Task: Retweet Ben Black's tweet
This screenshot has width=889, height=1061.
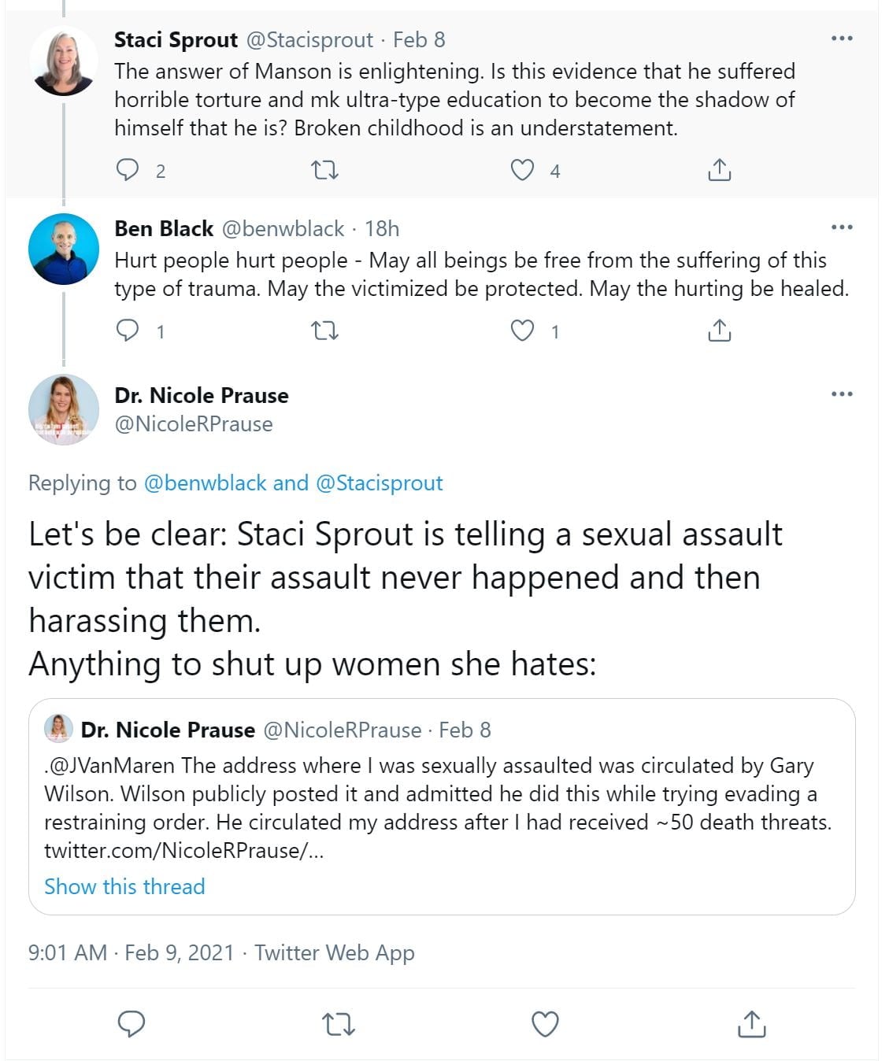Action: (325, 331)
